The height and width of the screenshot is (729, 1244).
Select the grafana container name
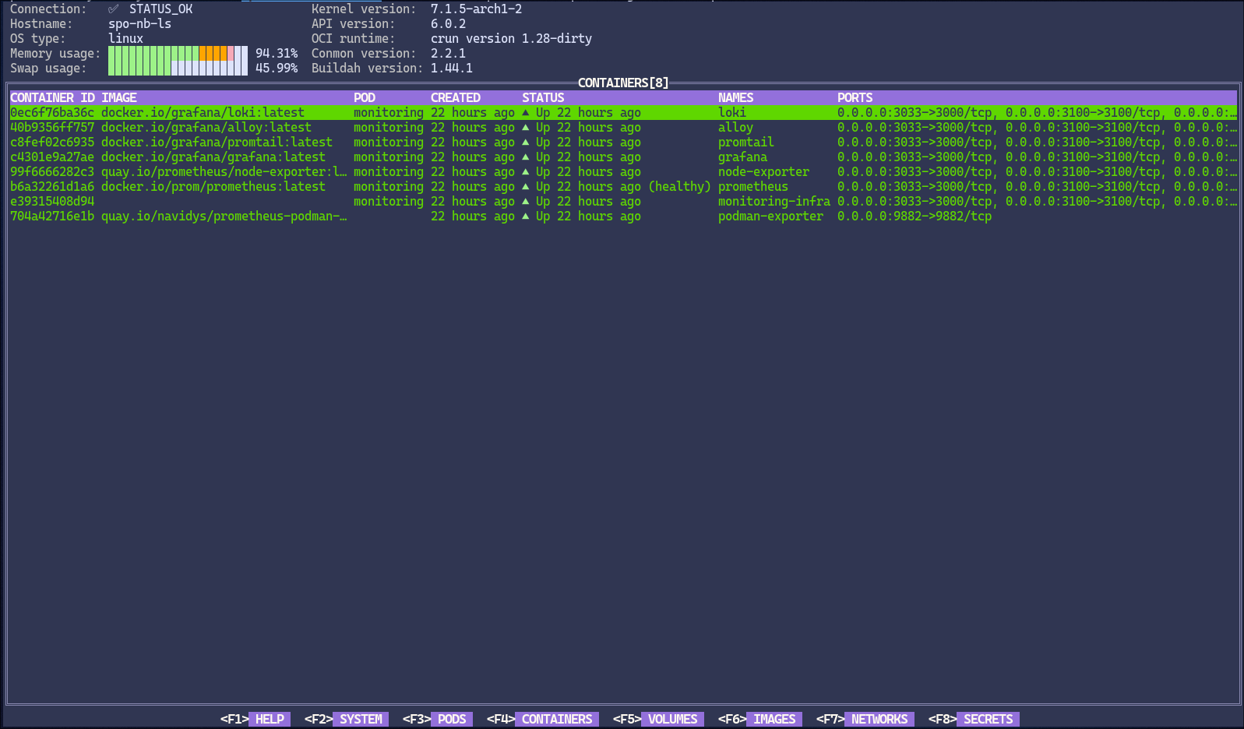pos(742,157)
